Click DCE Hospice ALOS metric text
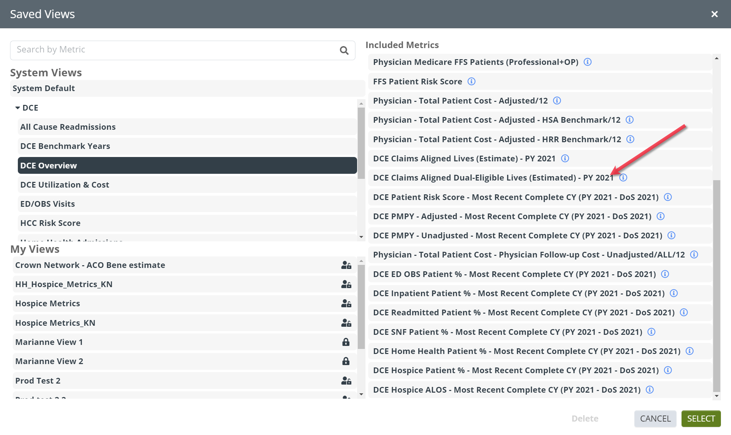Image resolution: width=731 pixels, height=435 pixels. (507, 390)
